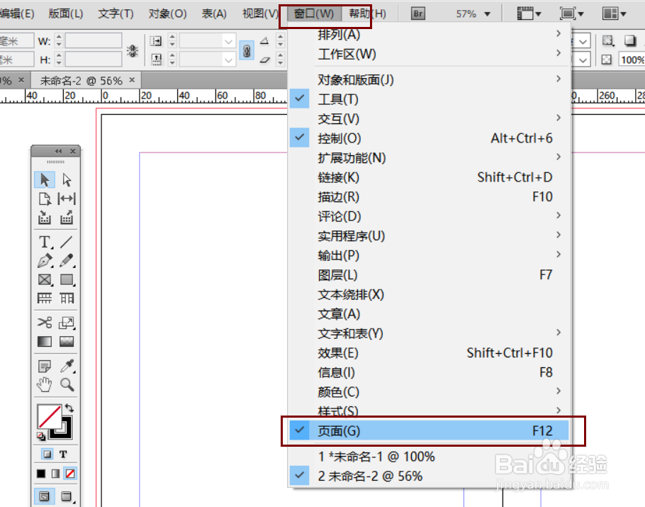
Task: Select the Scissors tool
Action: click(43, 323)
